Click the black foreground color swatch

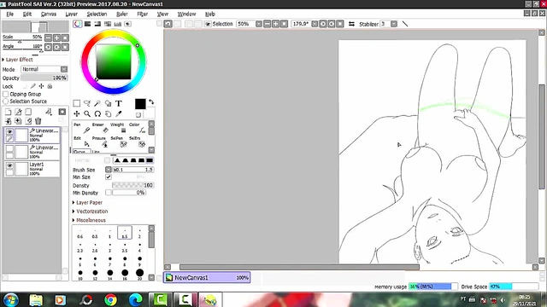click(140, 104)
